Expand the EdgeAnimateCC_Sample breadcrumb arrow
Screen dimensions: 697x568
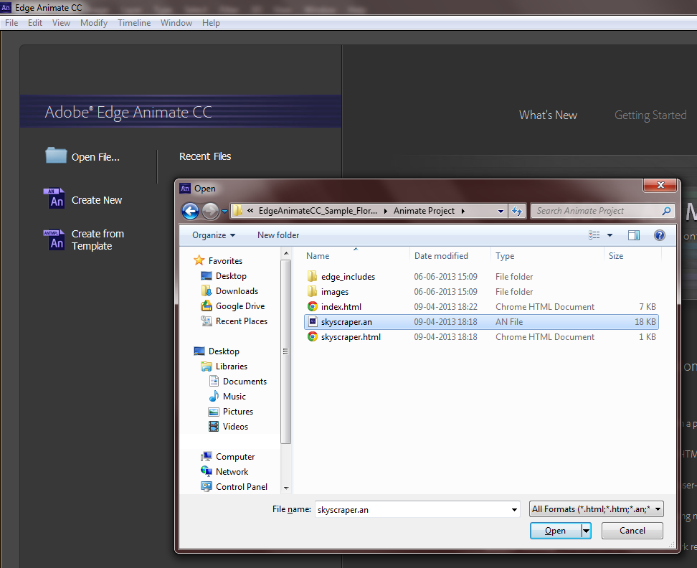pyautogui.click(x=385, y=211)
